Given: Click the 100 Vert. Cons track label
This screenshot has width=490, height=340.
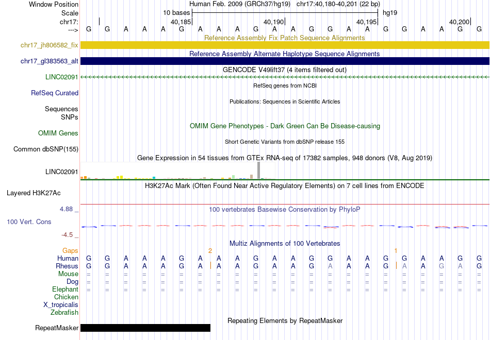Looking at the screenshot, I should coord(29,222).
